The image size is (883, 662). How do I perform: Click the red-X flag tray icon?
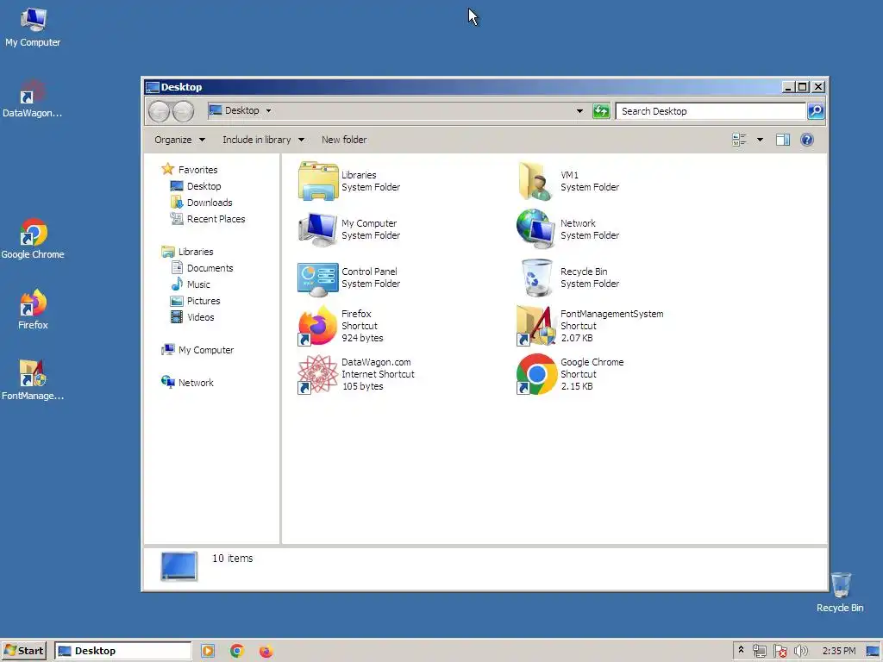(780, 652)
